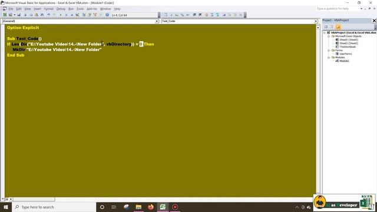Run the macro with the play icon
Screen dimensions: 377x212
[x=61, y=15]
